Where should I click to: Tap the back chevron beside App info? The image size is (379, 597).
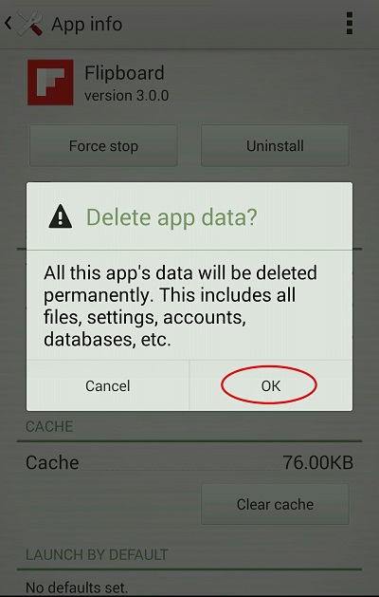[x=8, y=24]
